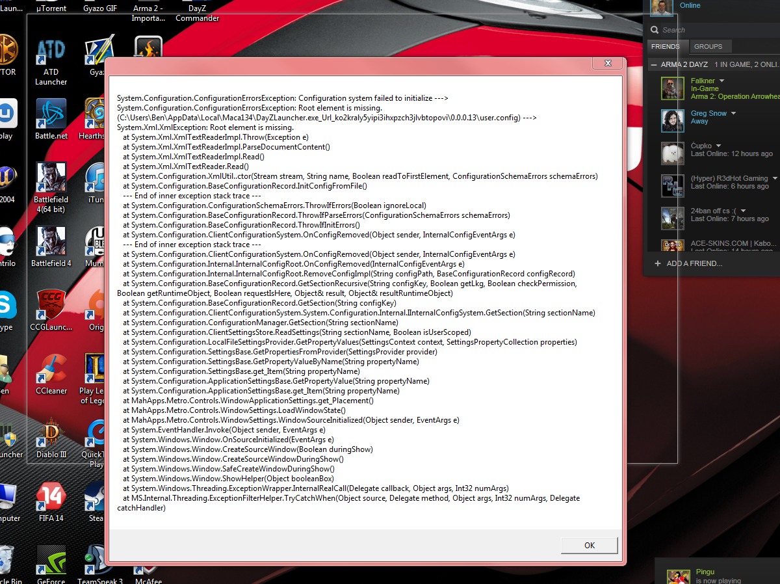
Task: Click the Steam search magnifier icon
Action: click(655, 30)
